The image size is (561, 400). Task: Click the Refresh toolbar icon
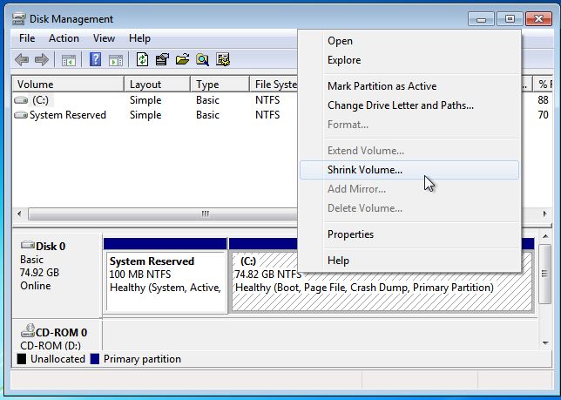[x=142, y=59]
